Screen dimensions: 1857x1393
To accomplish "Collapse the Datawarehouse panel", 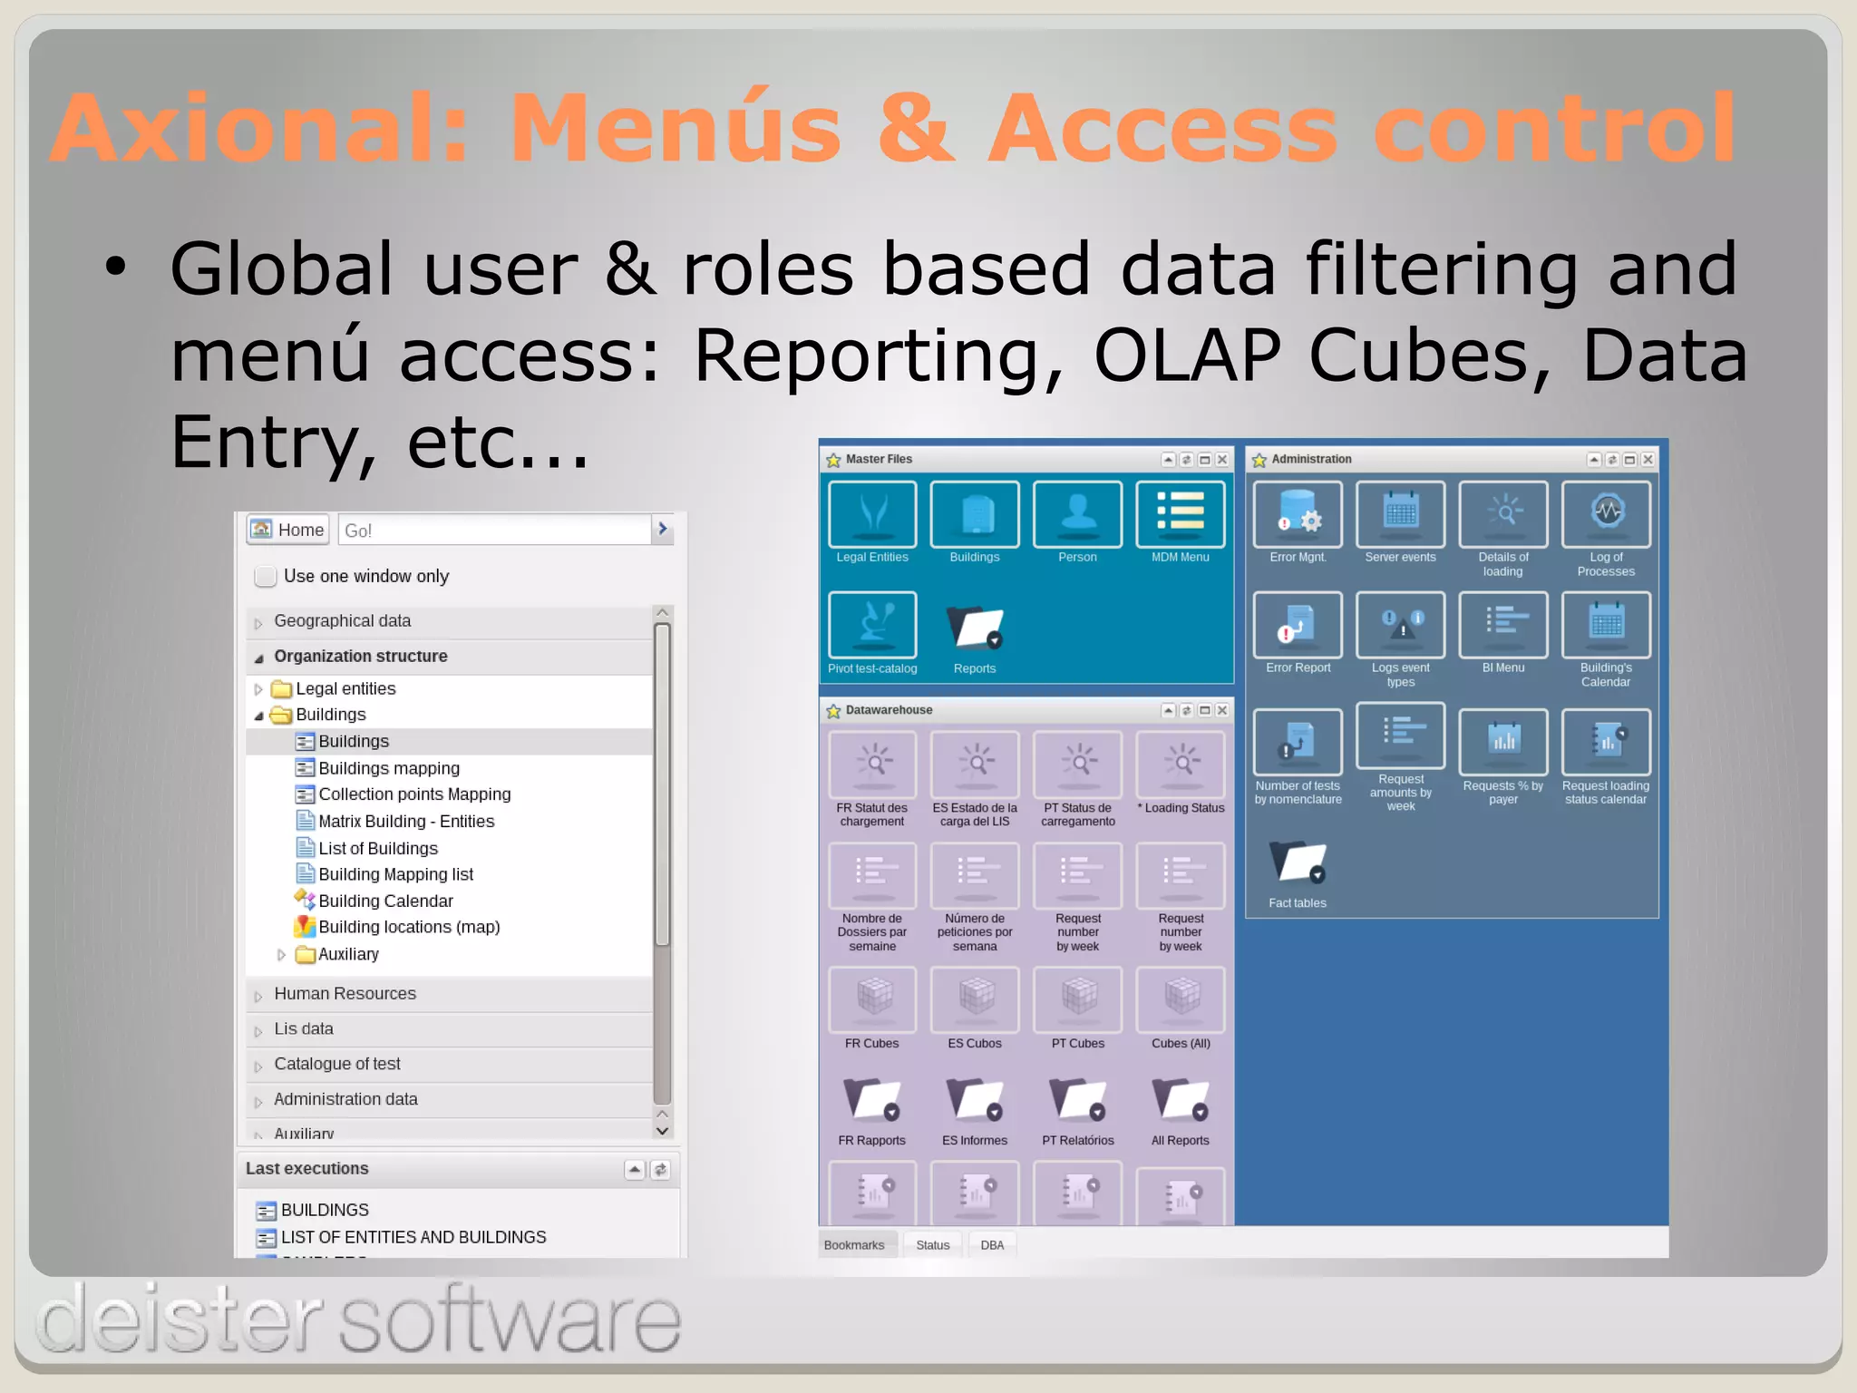I will 1169,710.
